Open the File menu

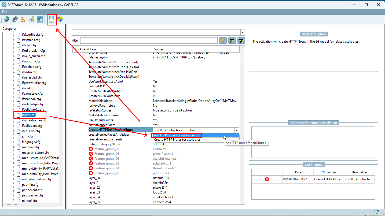pyautogui.click(x=5, y=12)
